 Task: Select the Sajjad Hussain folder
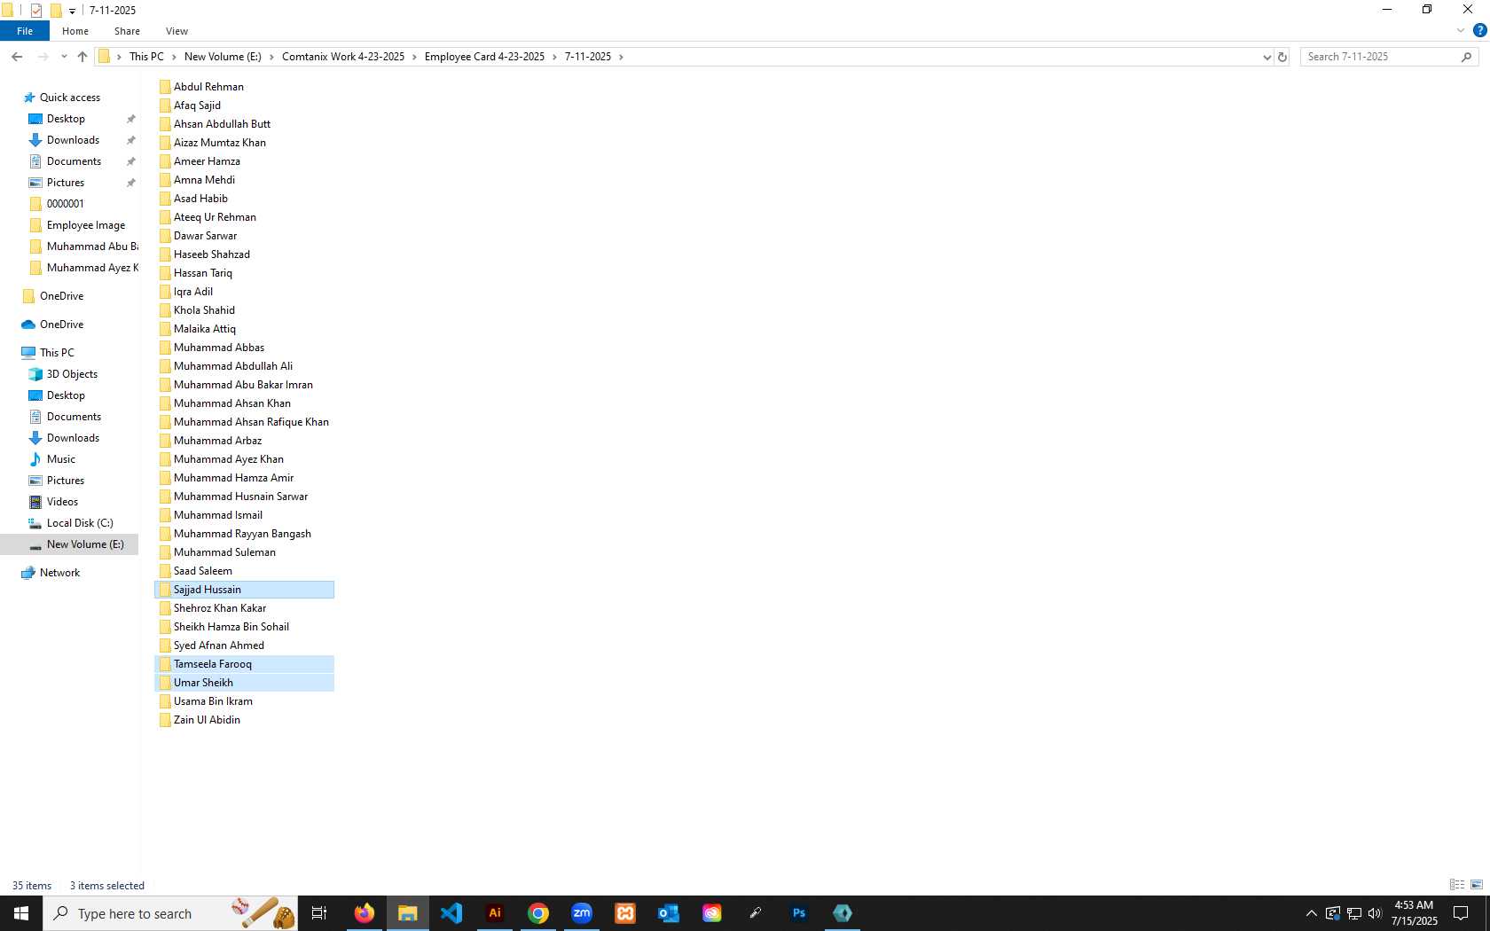click(x=245, y=590)
